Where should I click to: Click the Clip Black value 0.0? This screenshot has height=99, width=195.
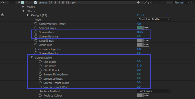click(x=139, y=61)
